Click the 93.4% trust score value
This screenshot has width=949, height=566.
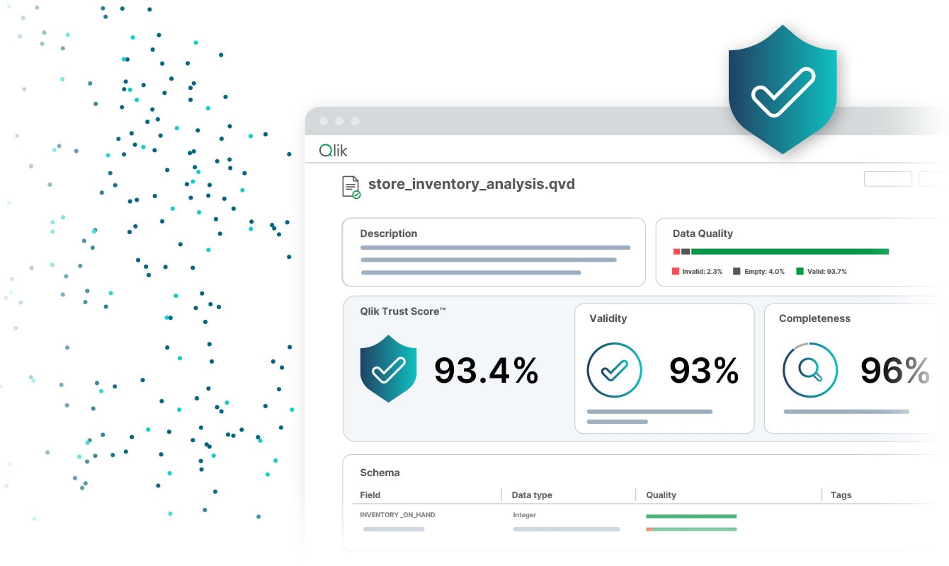point(486,370)
